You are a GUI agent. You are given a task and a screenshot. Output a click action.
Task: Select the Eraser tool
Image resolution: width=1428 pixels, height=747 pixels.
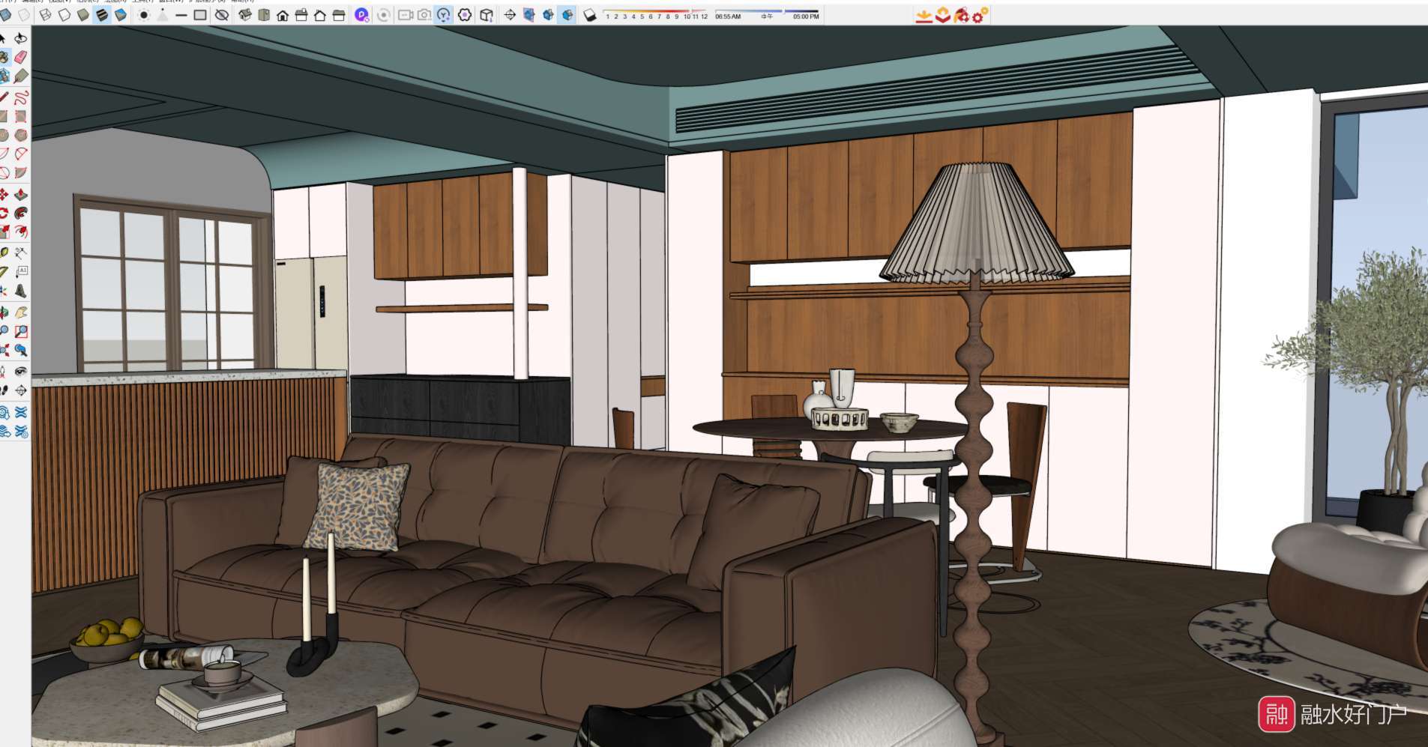[21, 58]
